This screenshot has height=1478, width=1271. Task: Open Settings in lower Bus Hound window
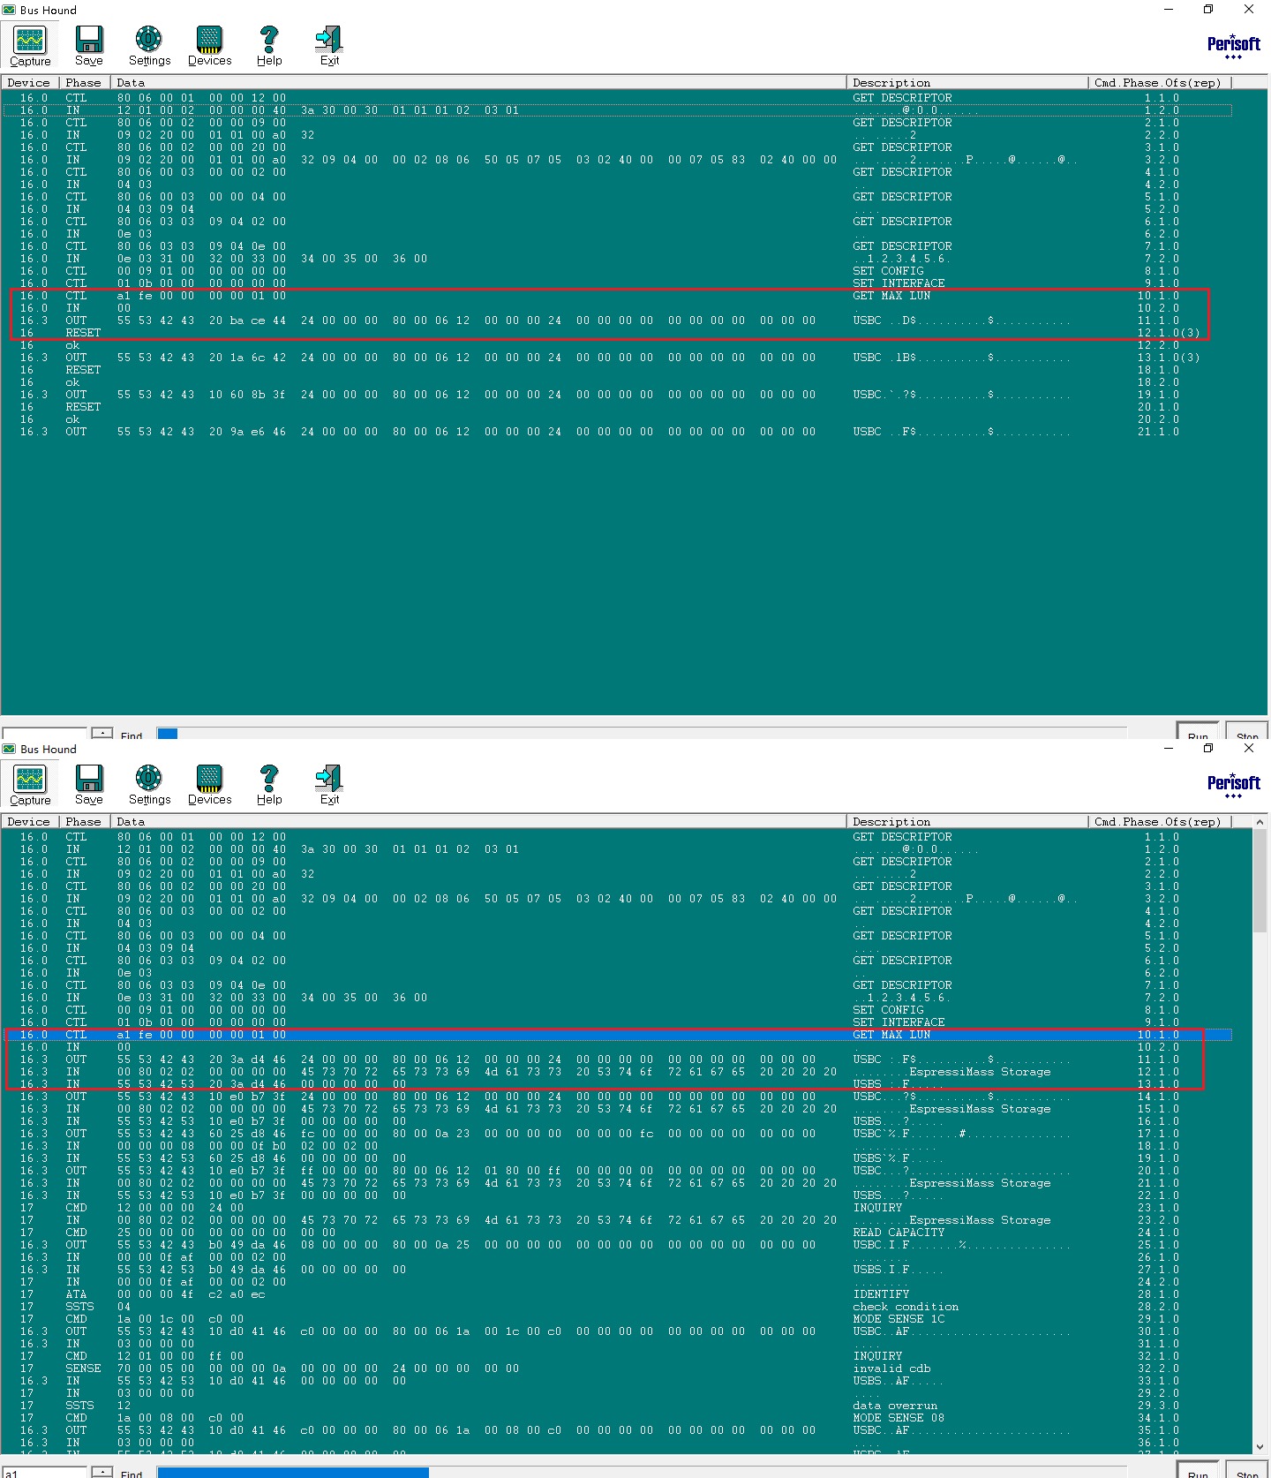(149, 785)
